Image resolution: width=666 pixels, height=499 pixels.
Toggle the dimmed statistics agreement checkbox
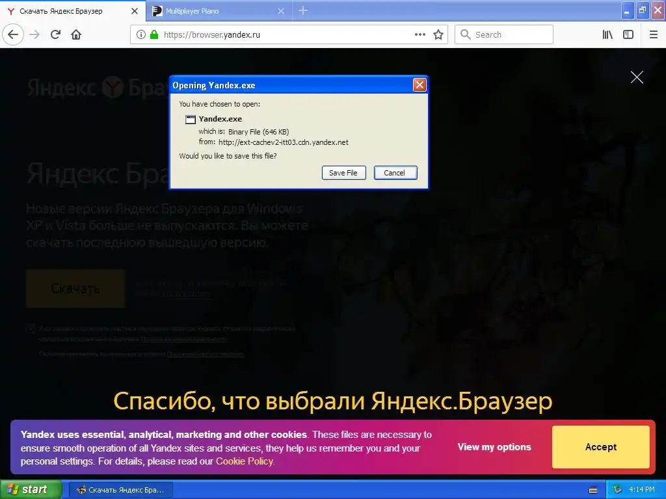(31, 328)
